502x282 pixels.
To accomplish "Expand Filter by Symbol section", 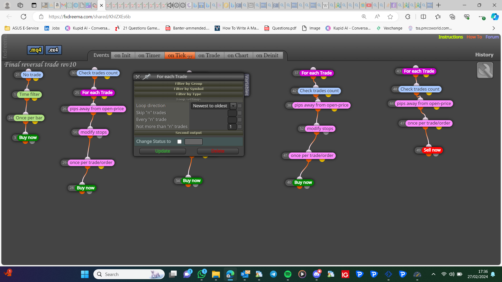I will tap(189, 89).
